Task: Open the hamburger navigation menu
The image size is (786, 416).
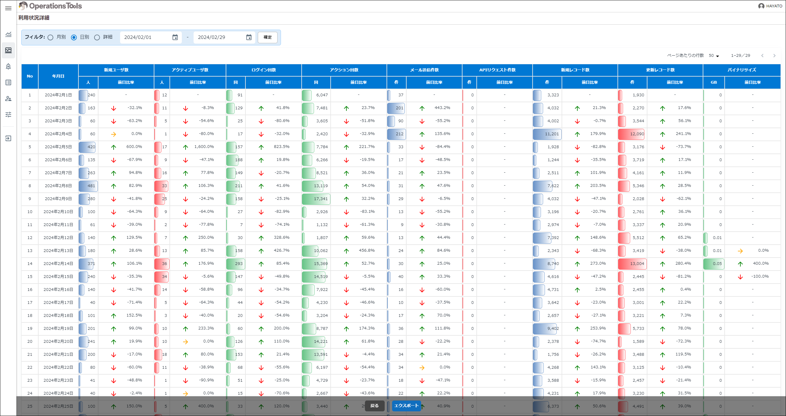Action: tap(8, 8)
